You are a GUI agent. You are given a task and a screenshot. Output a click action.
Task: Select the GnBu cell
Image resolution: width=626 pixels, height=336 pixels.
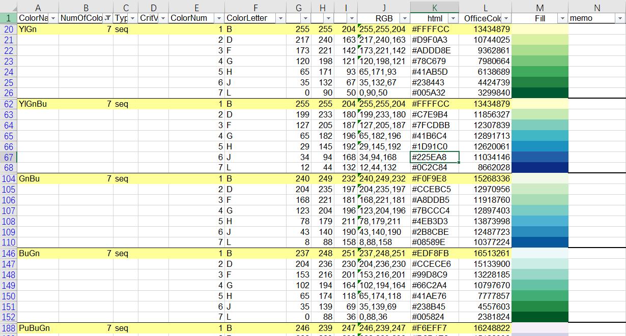pyautogui.click(x=38, y=178)
